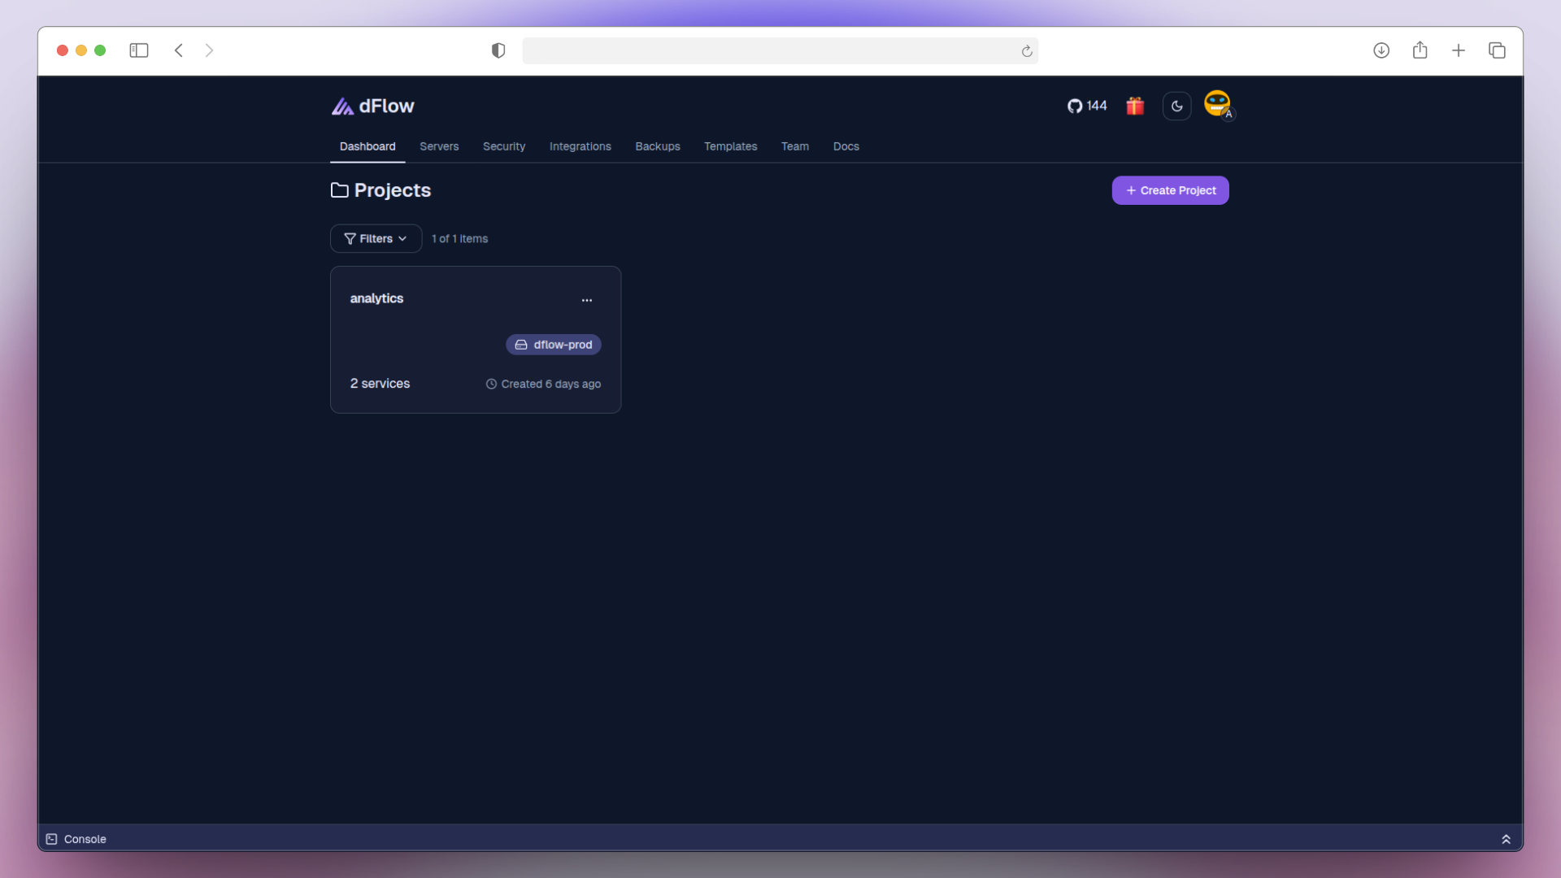The image size is (1561, 878).
Task: Expand the Filters dropdown
Action: point(376,238)
